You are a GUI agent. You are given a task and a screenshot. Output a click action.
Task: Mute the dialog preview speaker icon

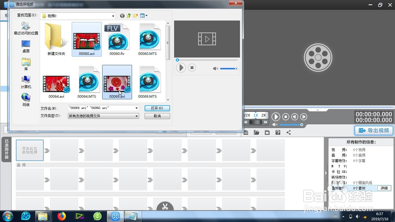coord(215,69)
